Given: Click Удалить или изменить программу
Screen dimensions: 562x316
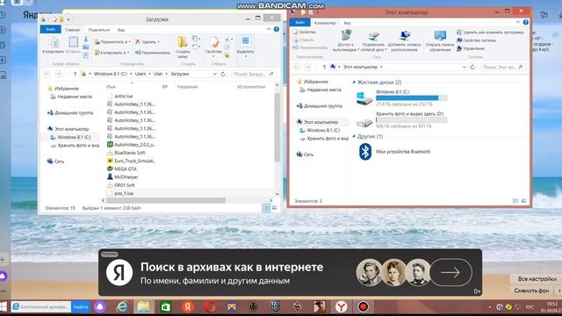Looking at the screenshot, I should click(x=490, y=32).
